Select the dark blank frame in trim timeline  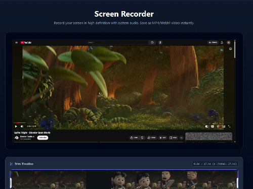(x=99, y=179)
